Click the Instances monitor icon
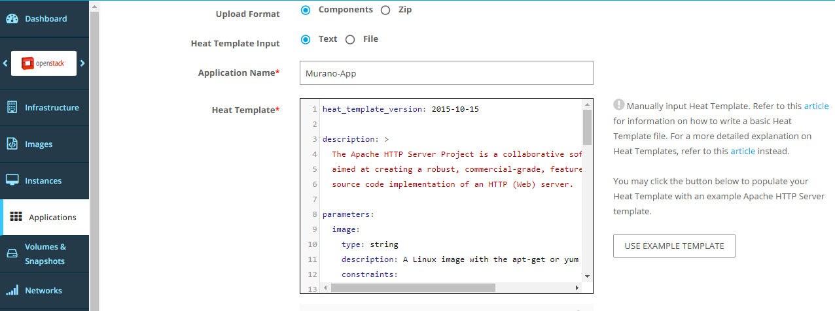 pyautogui.click(x=12, y=180)
